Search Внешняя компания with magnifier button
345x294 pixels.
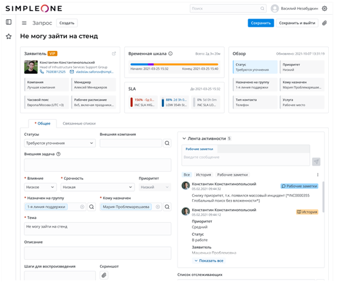coord(167,143)
